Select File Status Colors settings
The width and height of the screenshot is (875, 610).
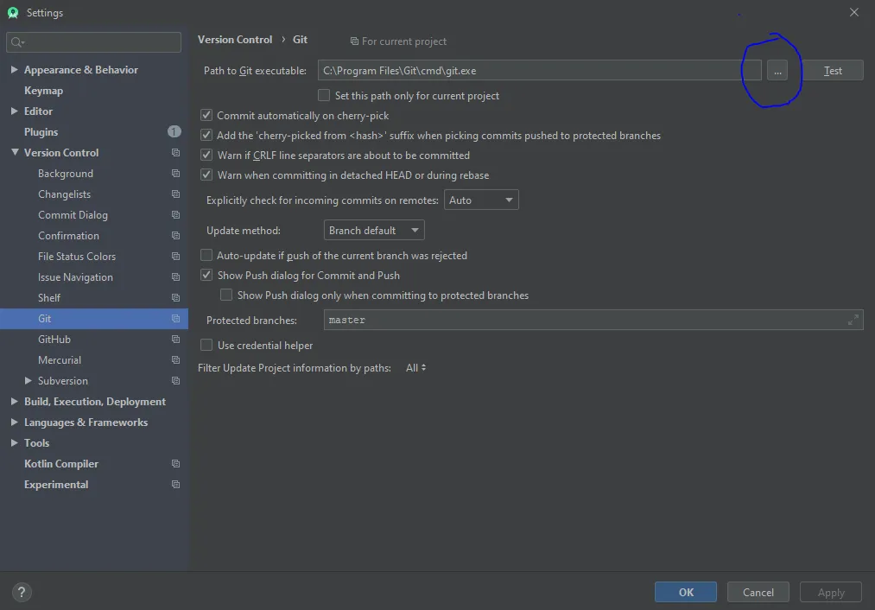[77, 256]
